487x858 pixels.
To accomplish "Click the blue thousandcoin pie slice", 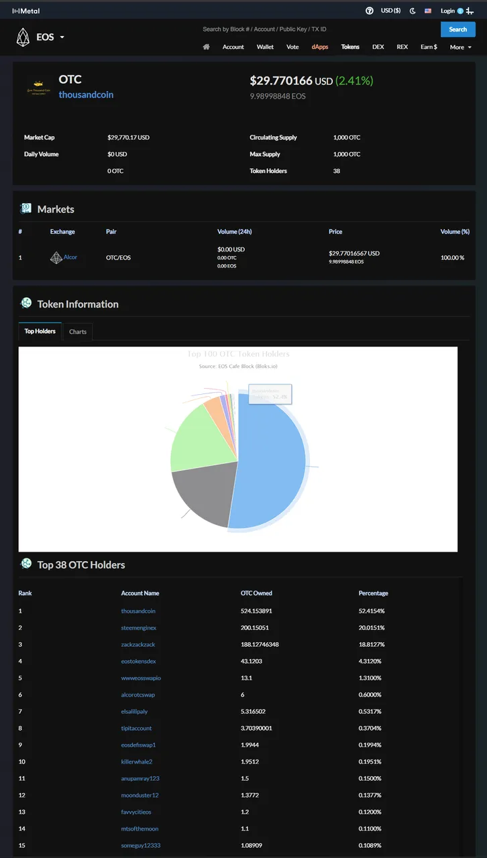I will point(272,463).
